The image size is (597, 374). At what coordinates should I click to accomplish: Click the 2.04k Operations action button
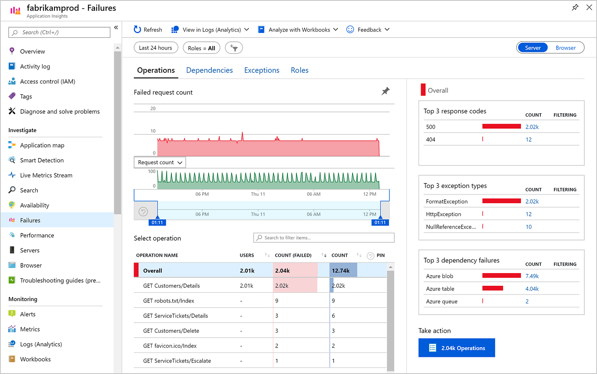point(456,348)
